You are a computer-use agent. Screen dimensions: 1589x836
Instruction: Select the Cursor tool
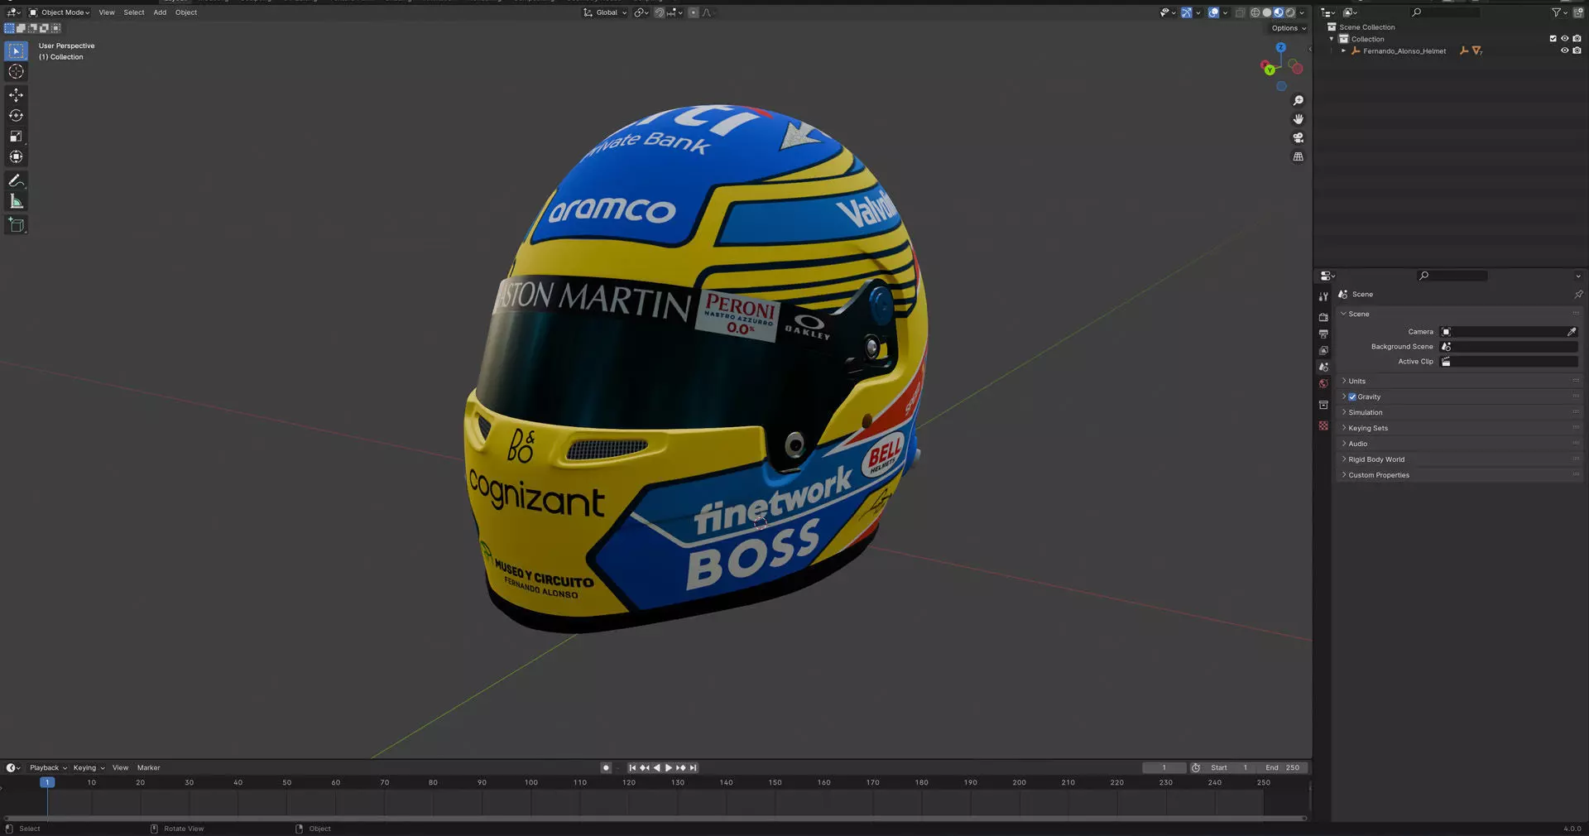tap(16, 72)
